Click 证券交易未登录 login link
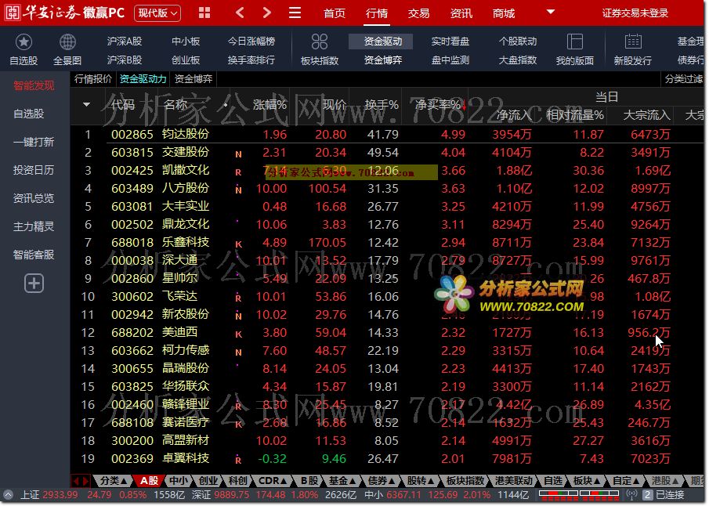The image size is (709, 506). pos(635,13)
